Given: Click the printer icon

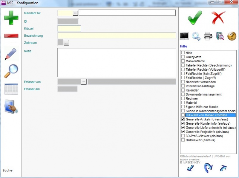Looking at the screenshot, I should tap(208, 36).
